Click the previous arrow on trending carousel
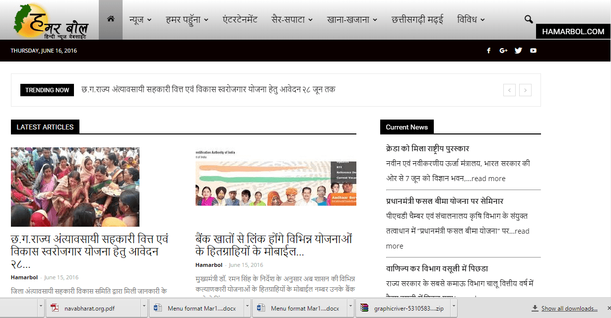This screenshot has width=611, height=318. coord(509,90)
